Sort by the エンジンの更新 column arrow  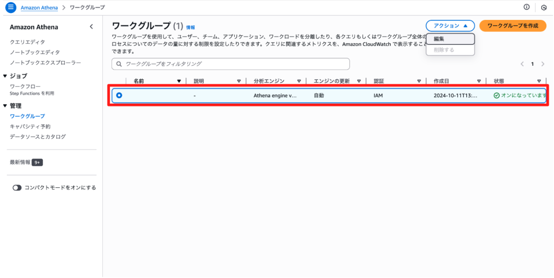(359, 81)
